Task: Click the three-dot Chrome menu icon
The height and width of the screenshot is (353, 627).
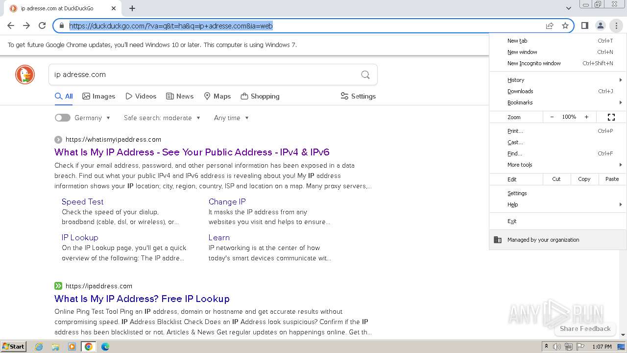Action: pos(616,25)
